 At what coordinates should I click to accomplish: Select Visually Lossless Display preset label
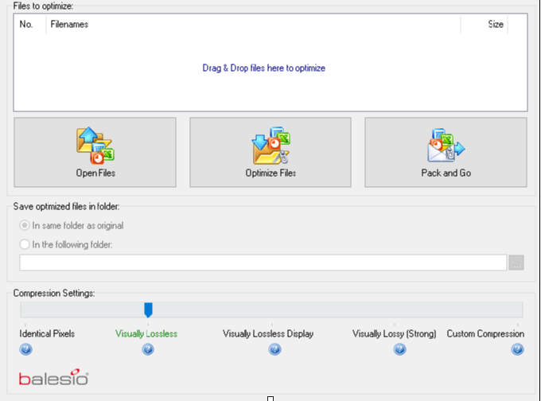pos(268,333)
